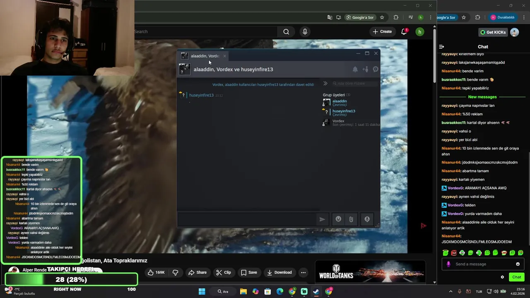The height and width of the screenshot is (298, 530).
Task: Collapse the Steam group members panel
Action: pyautogui.click(x=325, y=84)
